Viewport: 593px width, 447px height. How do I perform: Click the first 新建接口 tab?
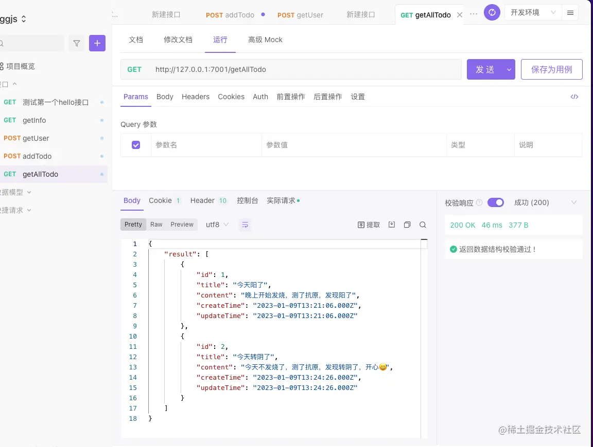click(166, 15)
